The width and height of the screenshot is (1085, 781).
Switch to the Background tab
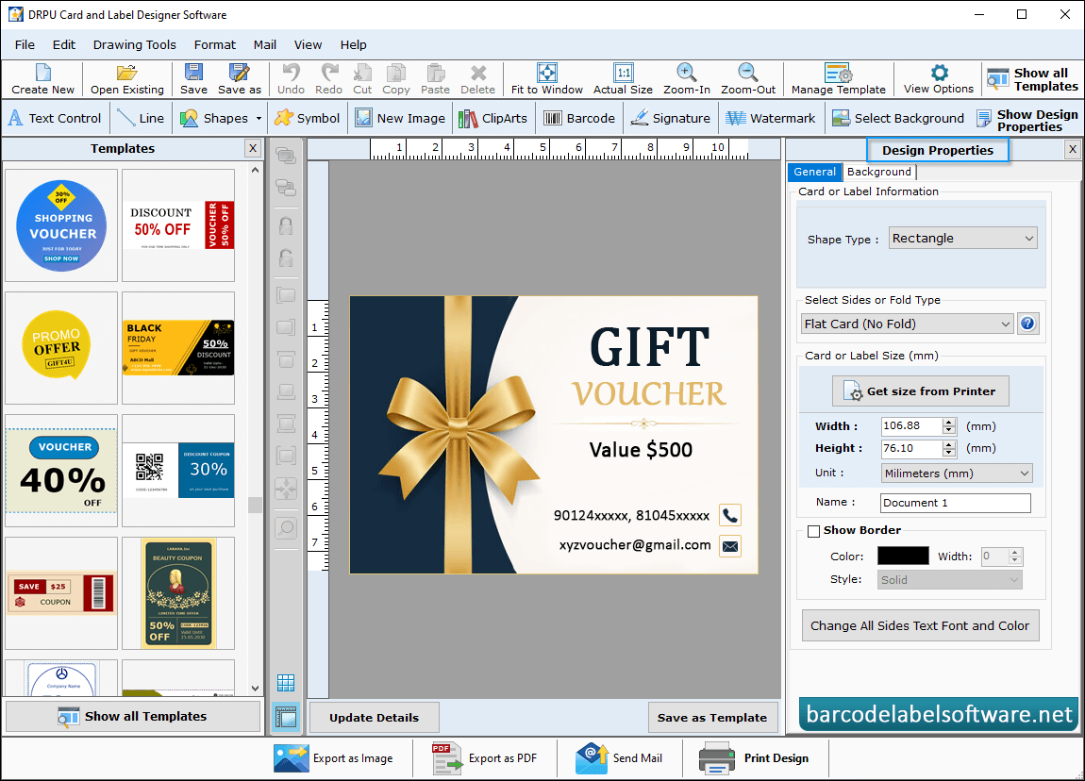click(878, 172)
